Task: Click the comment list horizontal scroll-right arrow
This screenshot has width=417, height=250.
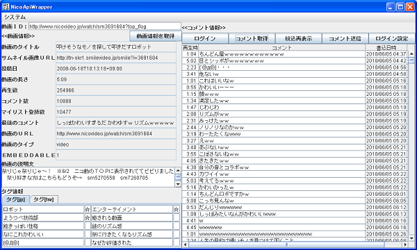Action: (x=405, y=244)
